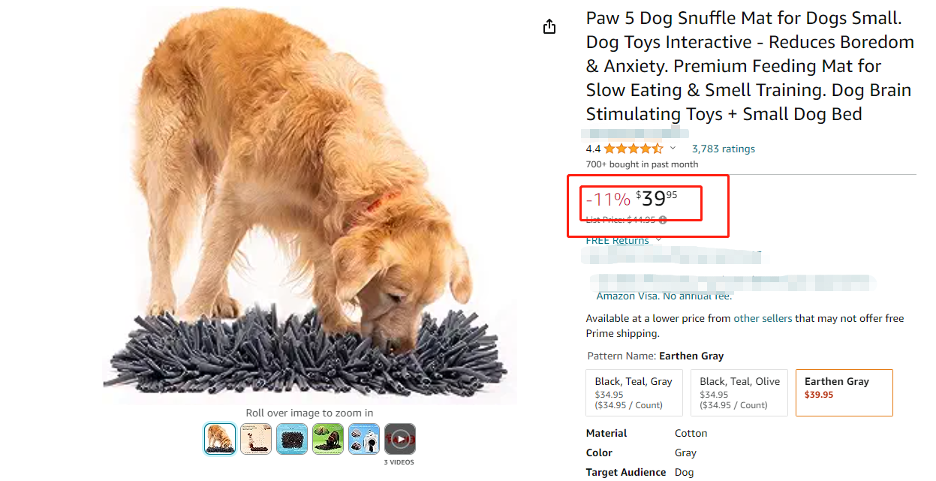The height and width of the screenshot is (481, 936).
Task: Select the dark mat on blue background thumbnail
Action: click(292, 439)
